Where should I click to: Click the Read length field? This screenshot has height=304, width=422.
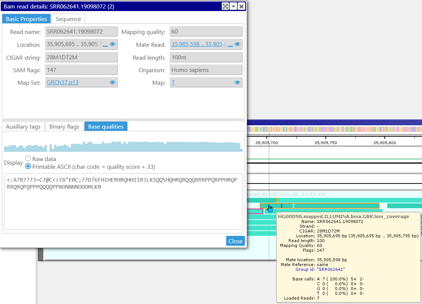206,57
